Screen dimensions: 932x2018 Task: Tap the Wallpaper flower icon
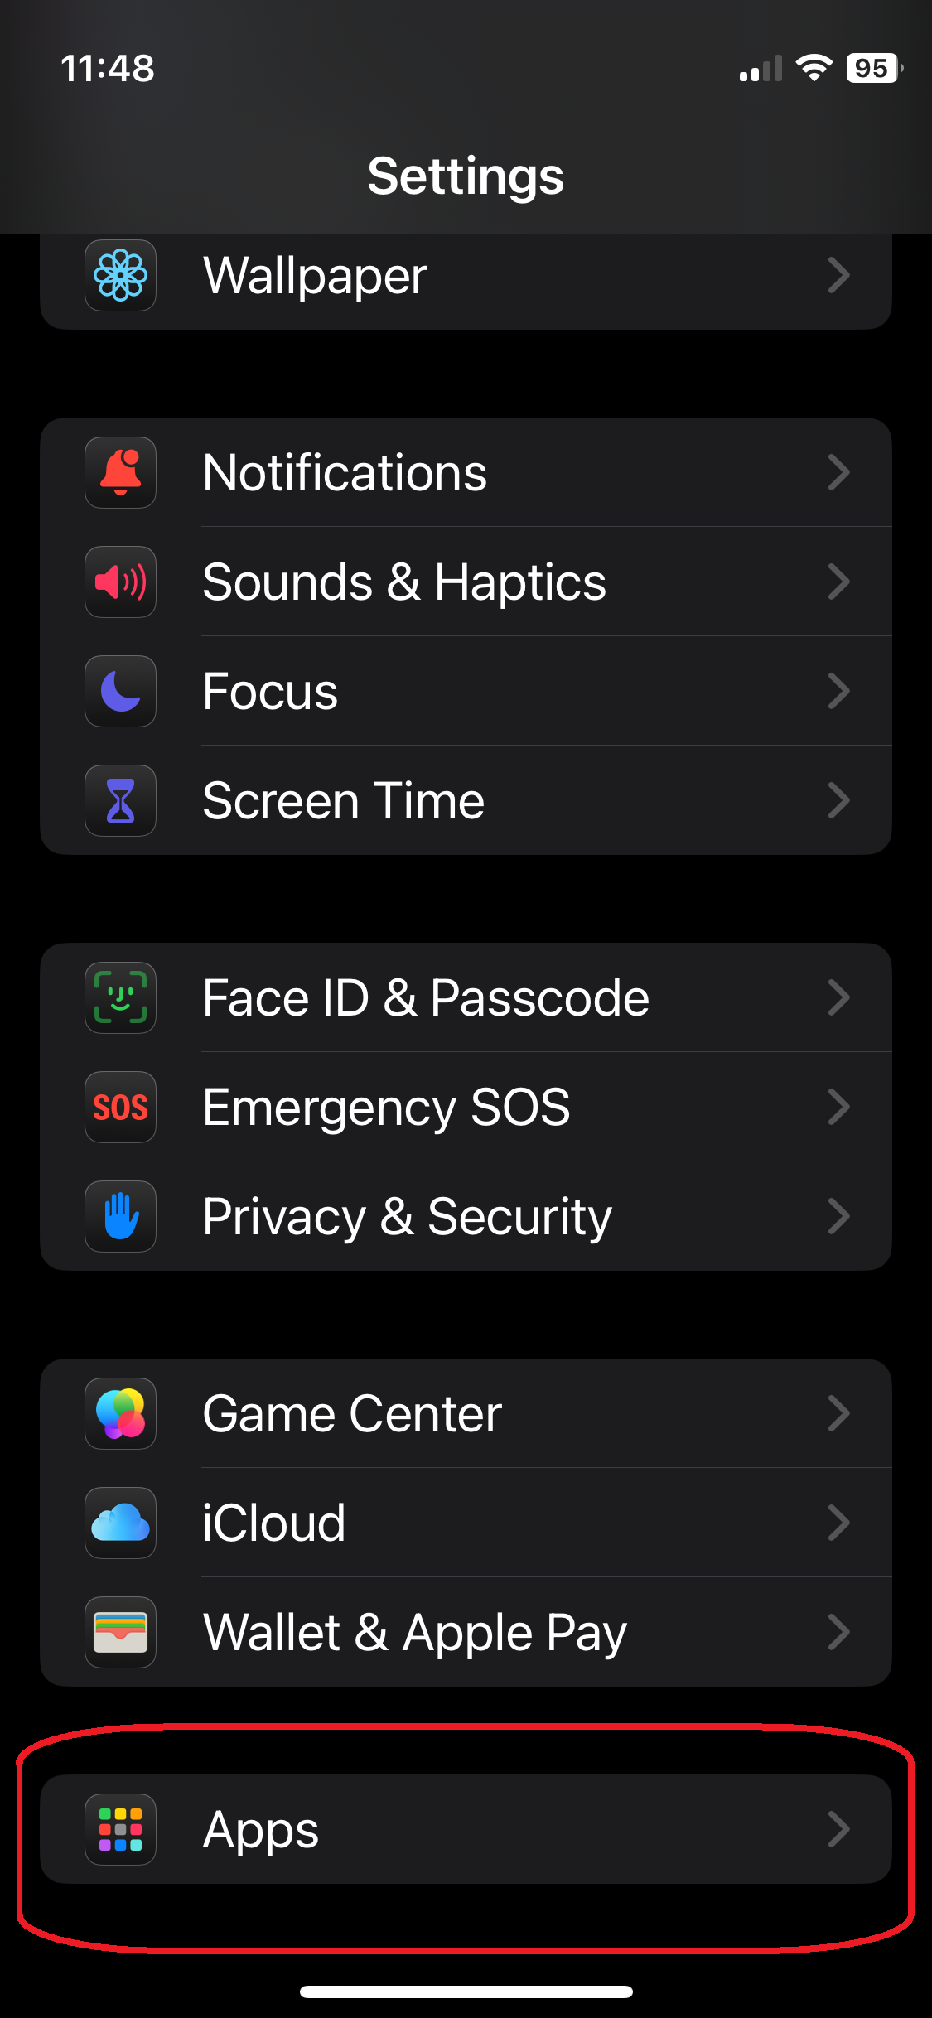pyautogui.click(x=120, y=276)
